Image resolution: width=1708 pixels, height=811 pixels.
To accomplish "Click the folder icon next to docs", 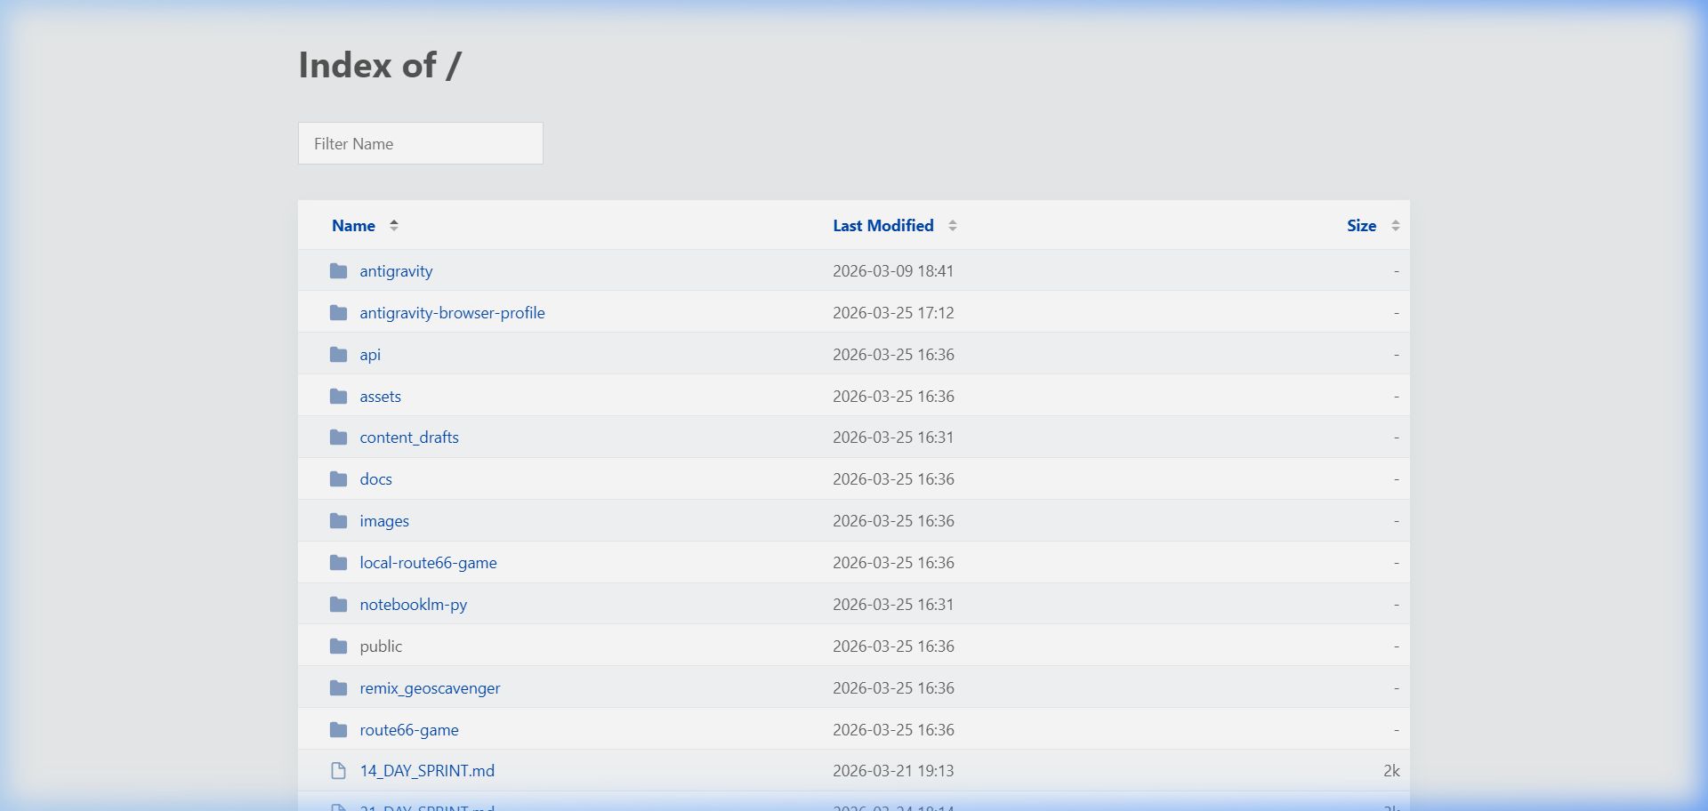I will 338,479.
